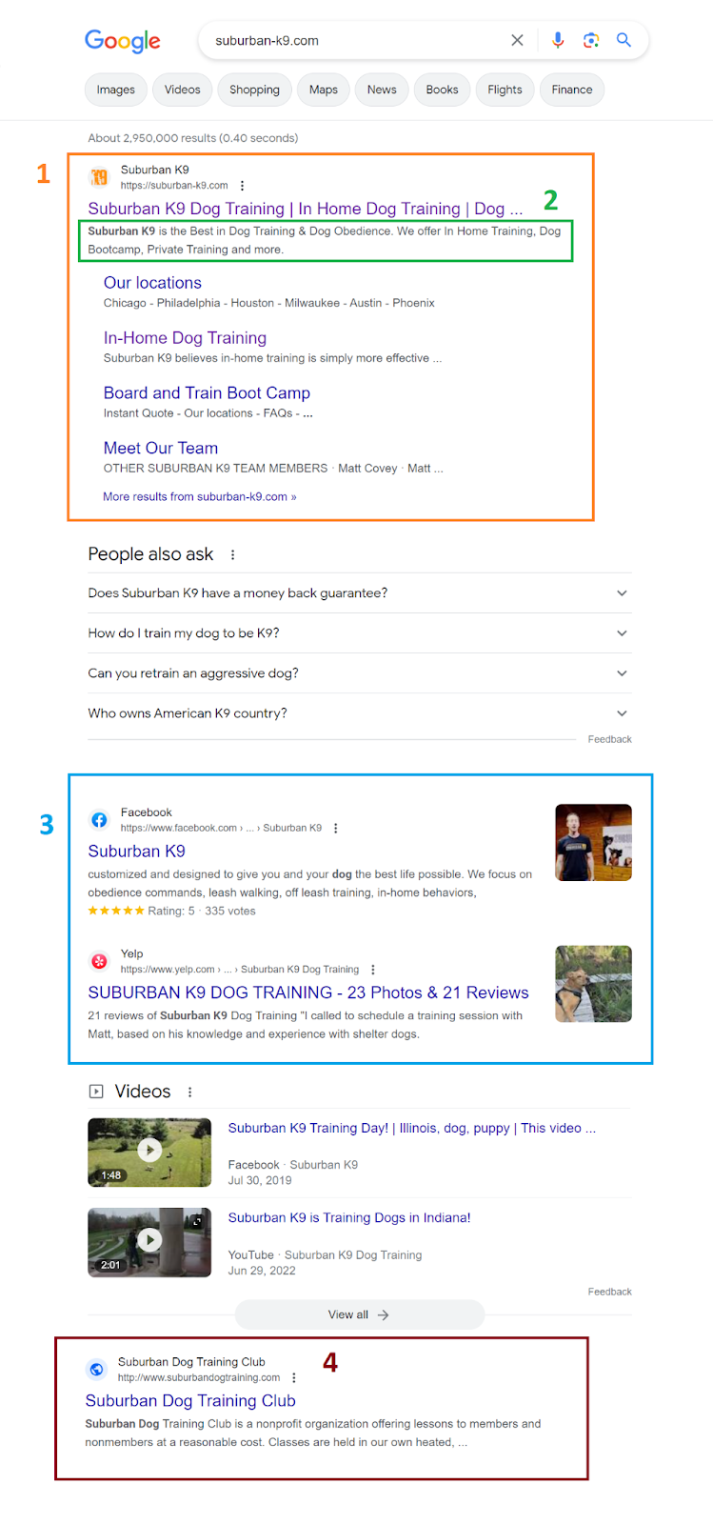Open three-dot menu beside suburban-k9.com URL
713x1524 pixels.
[x=242, y=186]
